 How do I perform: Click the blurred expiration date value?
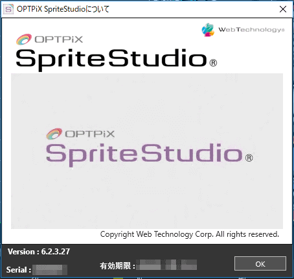click(166, 265)
